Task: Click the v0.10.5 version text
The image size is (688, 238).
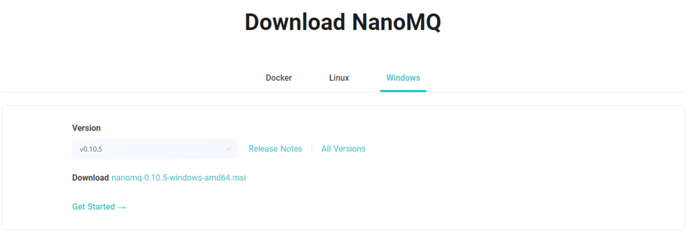Action: click(x=91, y=149)
